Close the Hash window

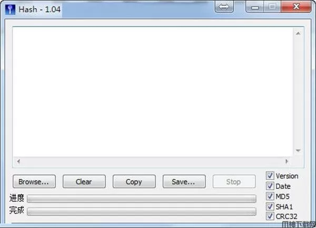(296, 7)
